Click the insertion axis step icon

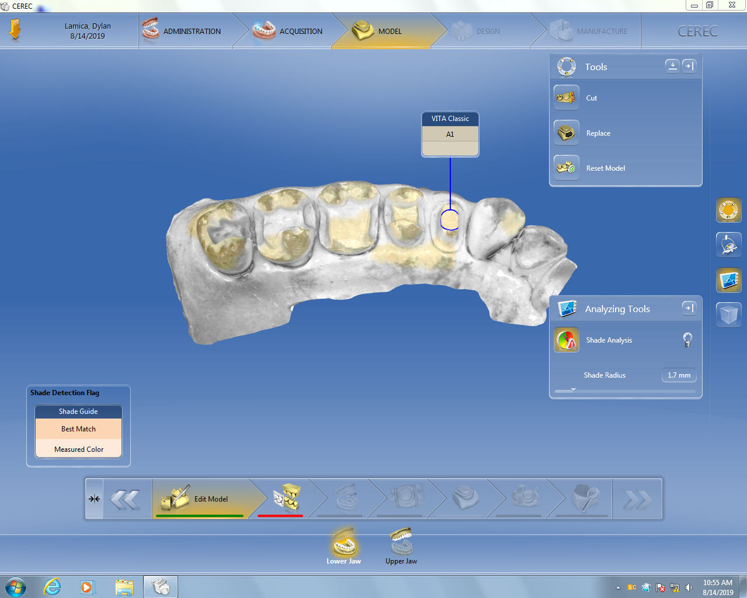(x=585, y=498)
